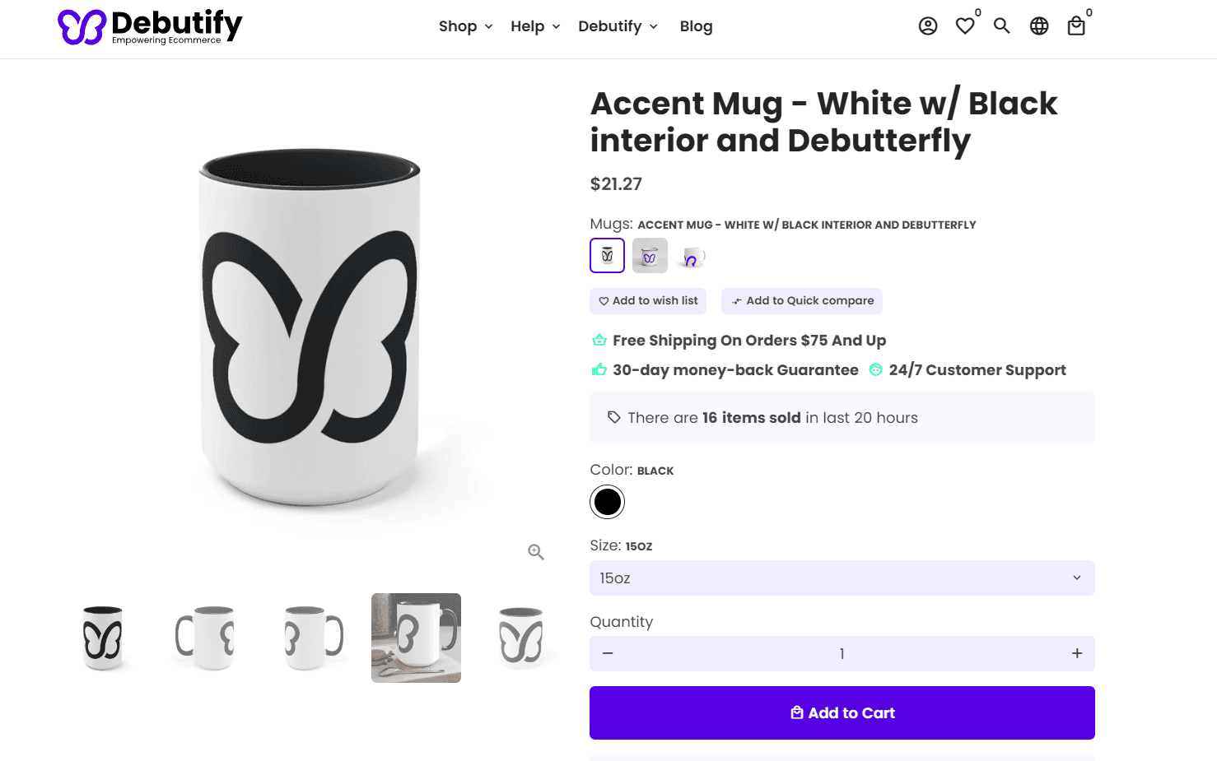Screen dimensions: 1217x761
Task: Choose the purple butterfly mug variant
Action: [x=691, y=255]
